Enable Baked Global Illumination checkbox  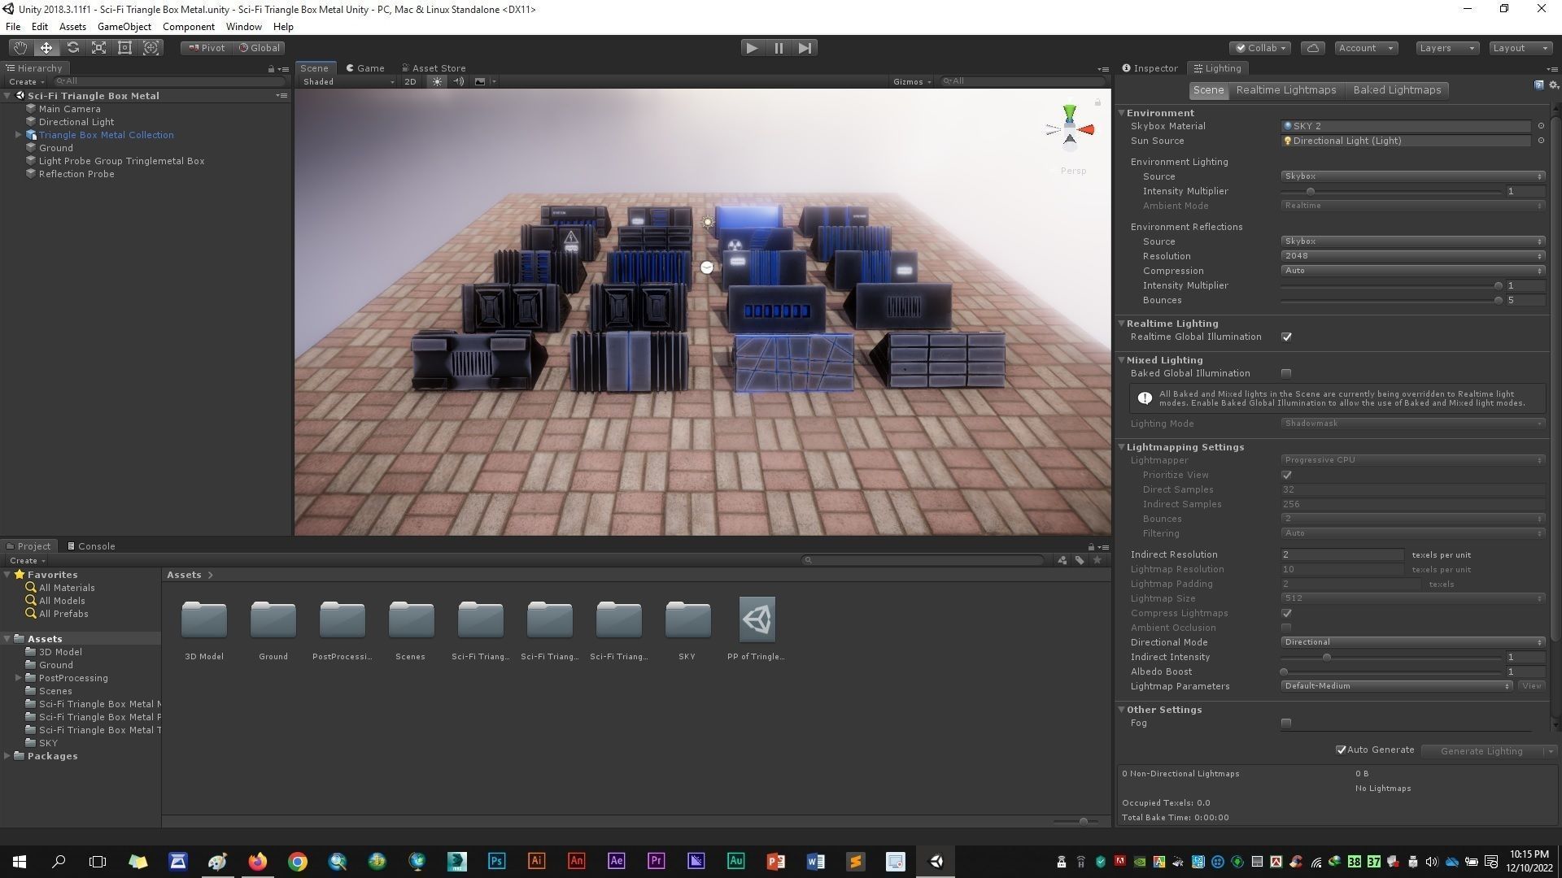pos(1286,373)
